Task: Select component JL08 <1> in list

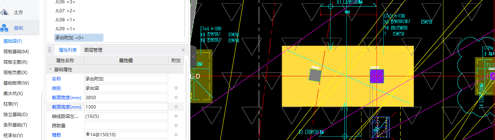Action: pyautogui.click(x=65, y=19)
